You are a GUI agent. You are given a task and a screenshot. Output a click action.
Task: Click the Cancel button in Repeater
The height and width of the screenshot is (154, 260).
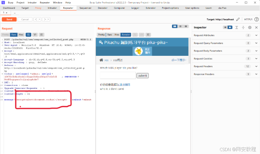point(25,19)
